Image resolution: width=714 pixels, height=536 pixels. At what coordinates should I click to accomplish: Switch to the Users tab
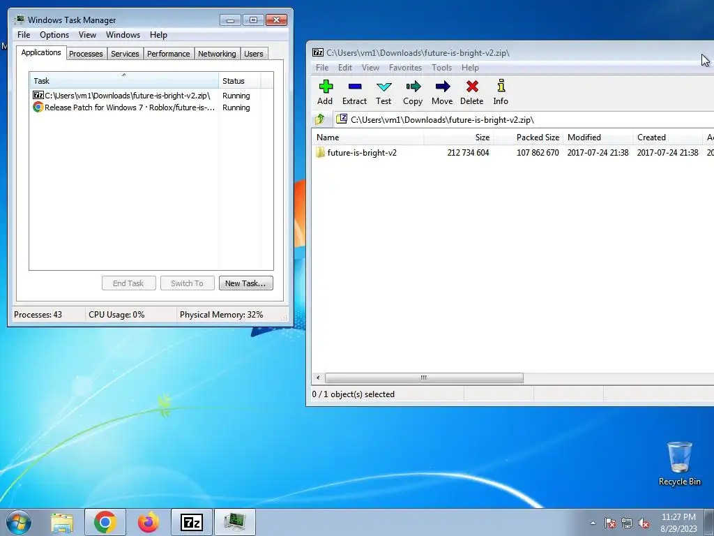254,54
